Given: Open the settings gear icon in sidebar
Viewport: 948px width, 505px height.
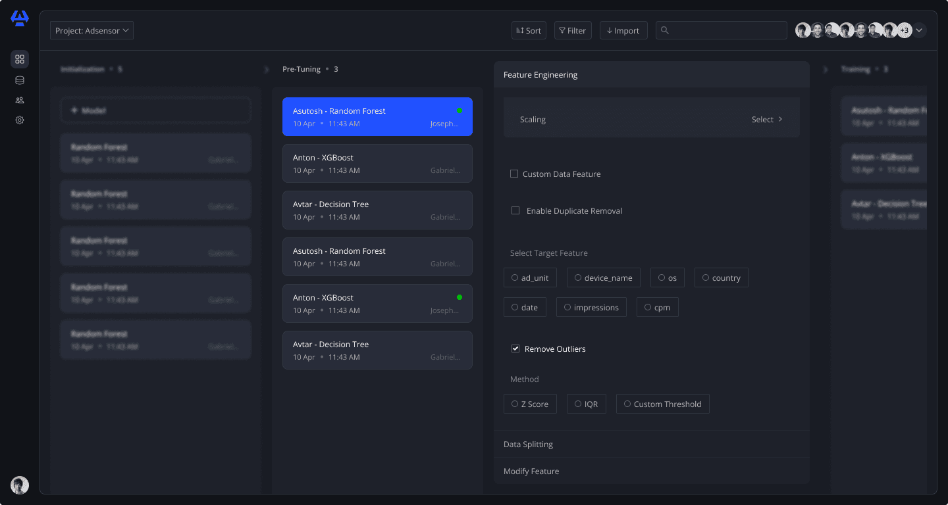Looking at the screenshot, I should tap(20, 120).
